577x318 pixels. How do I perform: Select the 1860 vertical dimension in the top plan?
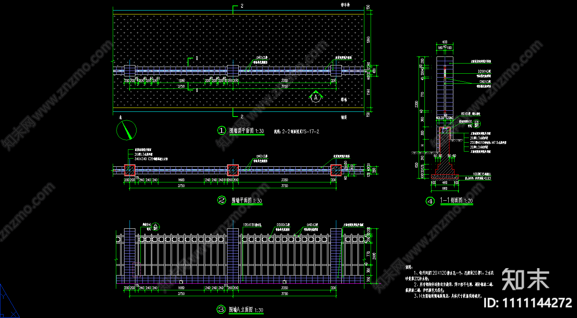point(369,40)
